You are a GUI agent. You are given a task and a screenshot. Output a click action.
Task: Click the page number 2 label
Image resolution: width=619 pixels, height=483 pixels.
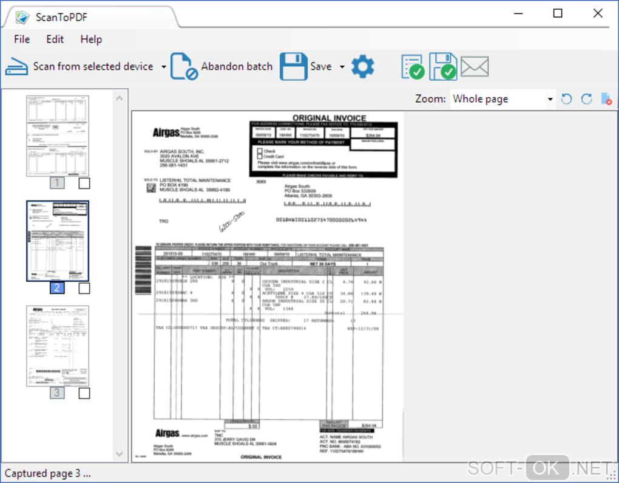tap(57, 288)
